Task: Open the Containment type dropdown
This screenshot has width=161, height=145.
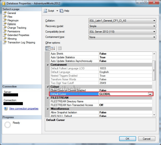Action: 122,37
